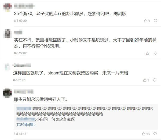The height and width of the screenshot is (140, 161).
Task: Like the 阿根廷人 comment with 13 likes
Action: 146,134
